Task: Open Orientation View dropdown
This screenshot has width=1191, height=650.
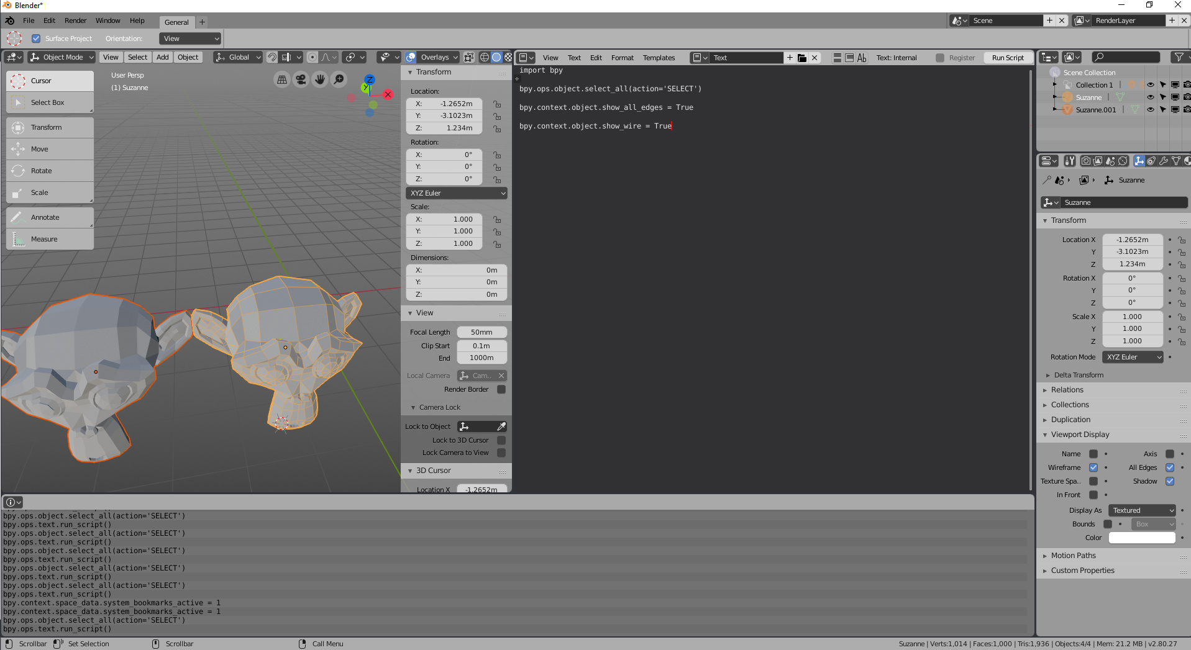Action: tap(190, 38)
